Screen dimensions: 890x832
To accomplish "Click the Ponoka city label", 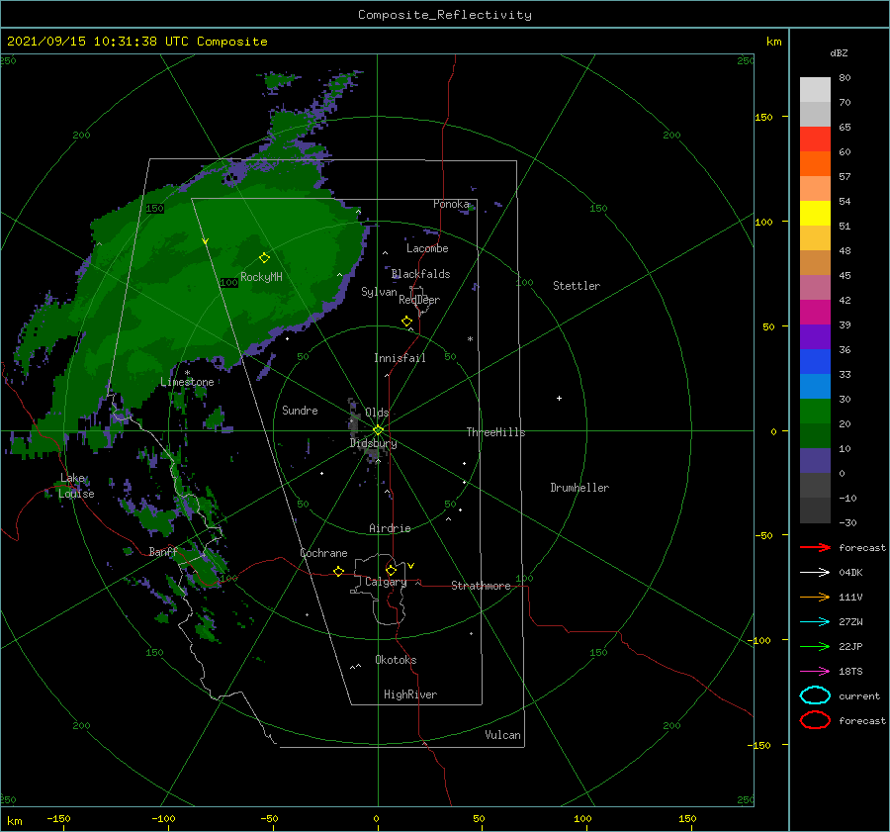I will pyautogui.click(x=451, y=204).
